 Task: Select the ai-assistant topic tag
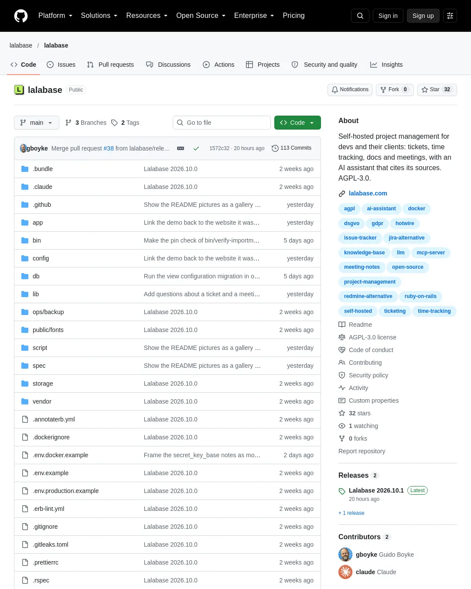382,209
